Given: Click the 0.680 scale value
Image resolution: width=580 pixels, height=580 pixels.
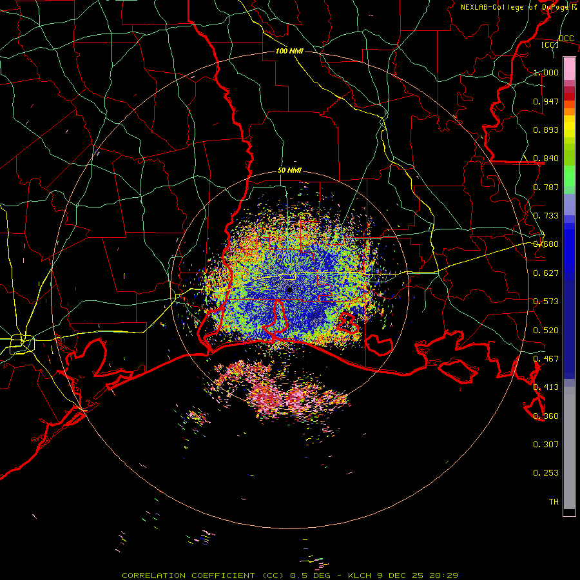Looking at the screenshot, I should pos(546,244).
